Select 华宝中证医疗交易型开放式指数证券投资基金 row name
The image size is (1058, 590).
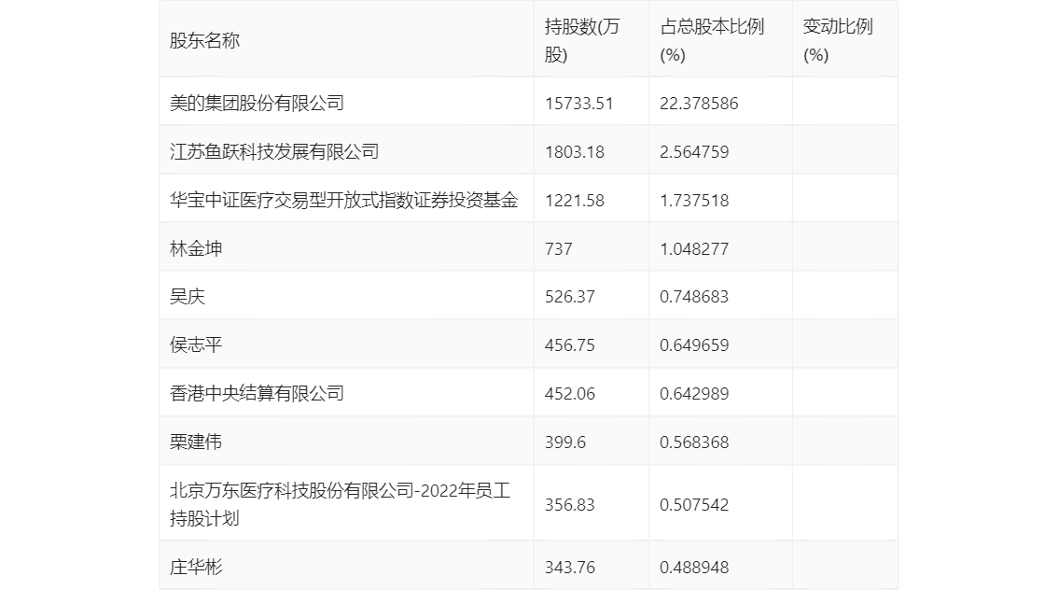click(x=343, y=201)
